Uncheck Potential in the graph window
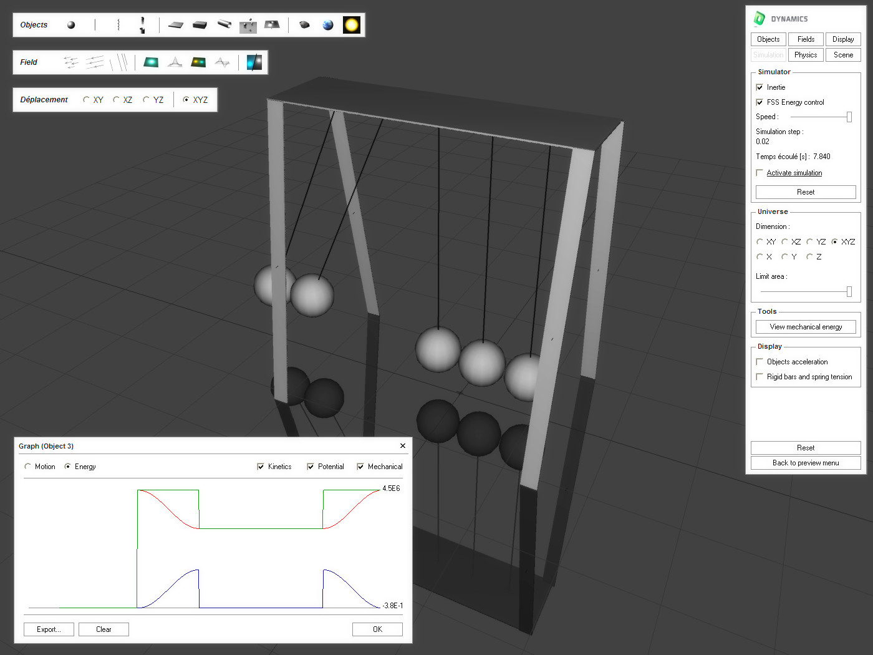This screenshot has width=873, height=655. [310, 466]
